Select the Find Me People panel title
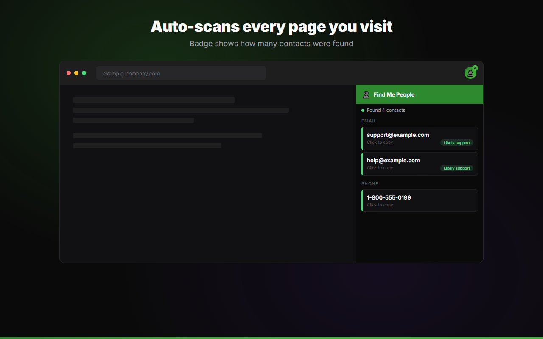The width and height of the screenshot is (543, 339). click(394, 94)
